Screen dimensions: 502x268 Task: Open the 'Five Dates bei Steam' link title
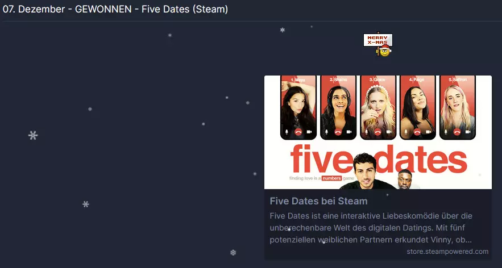click(318, 201)
